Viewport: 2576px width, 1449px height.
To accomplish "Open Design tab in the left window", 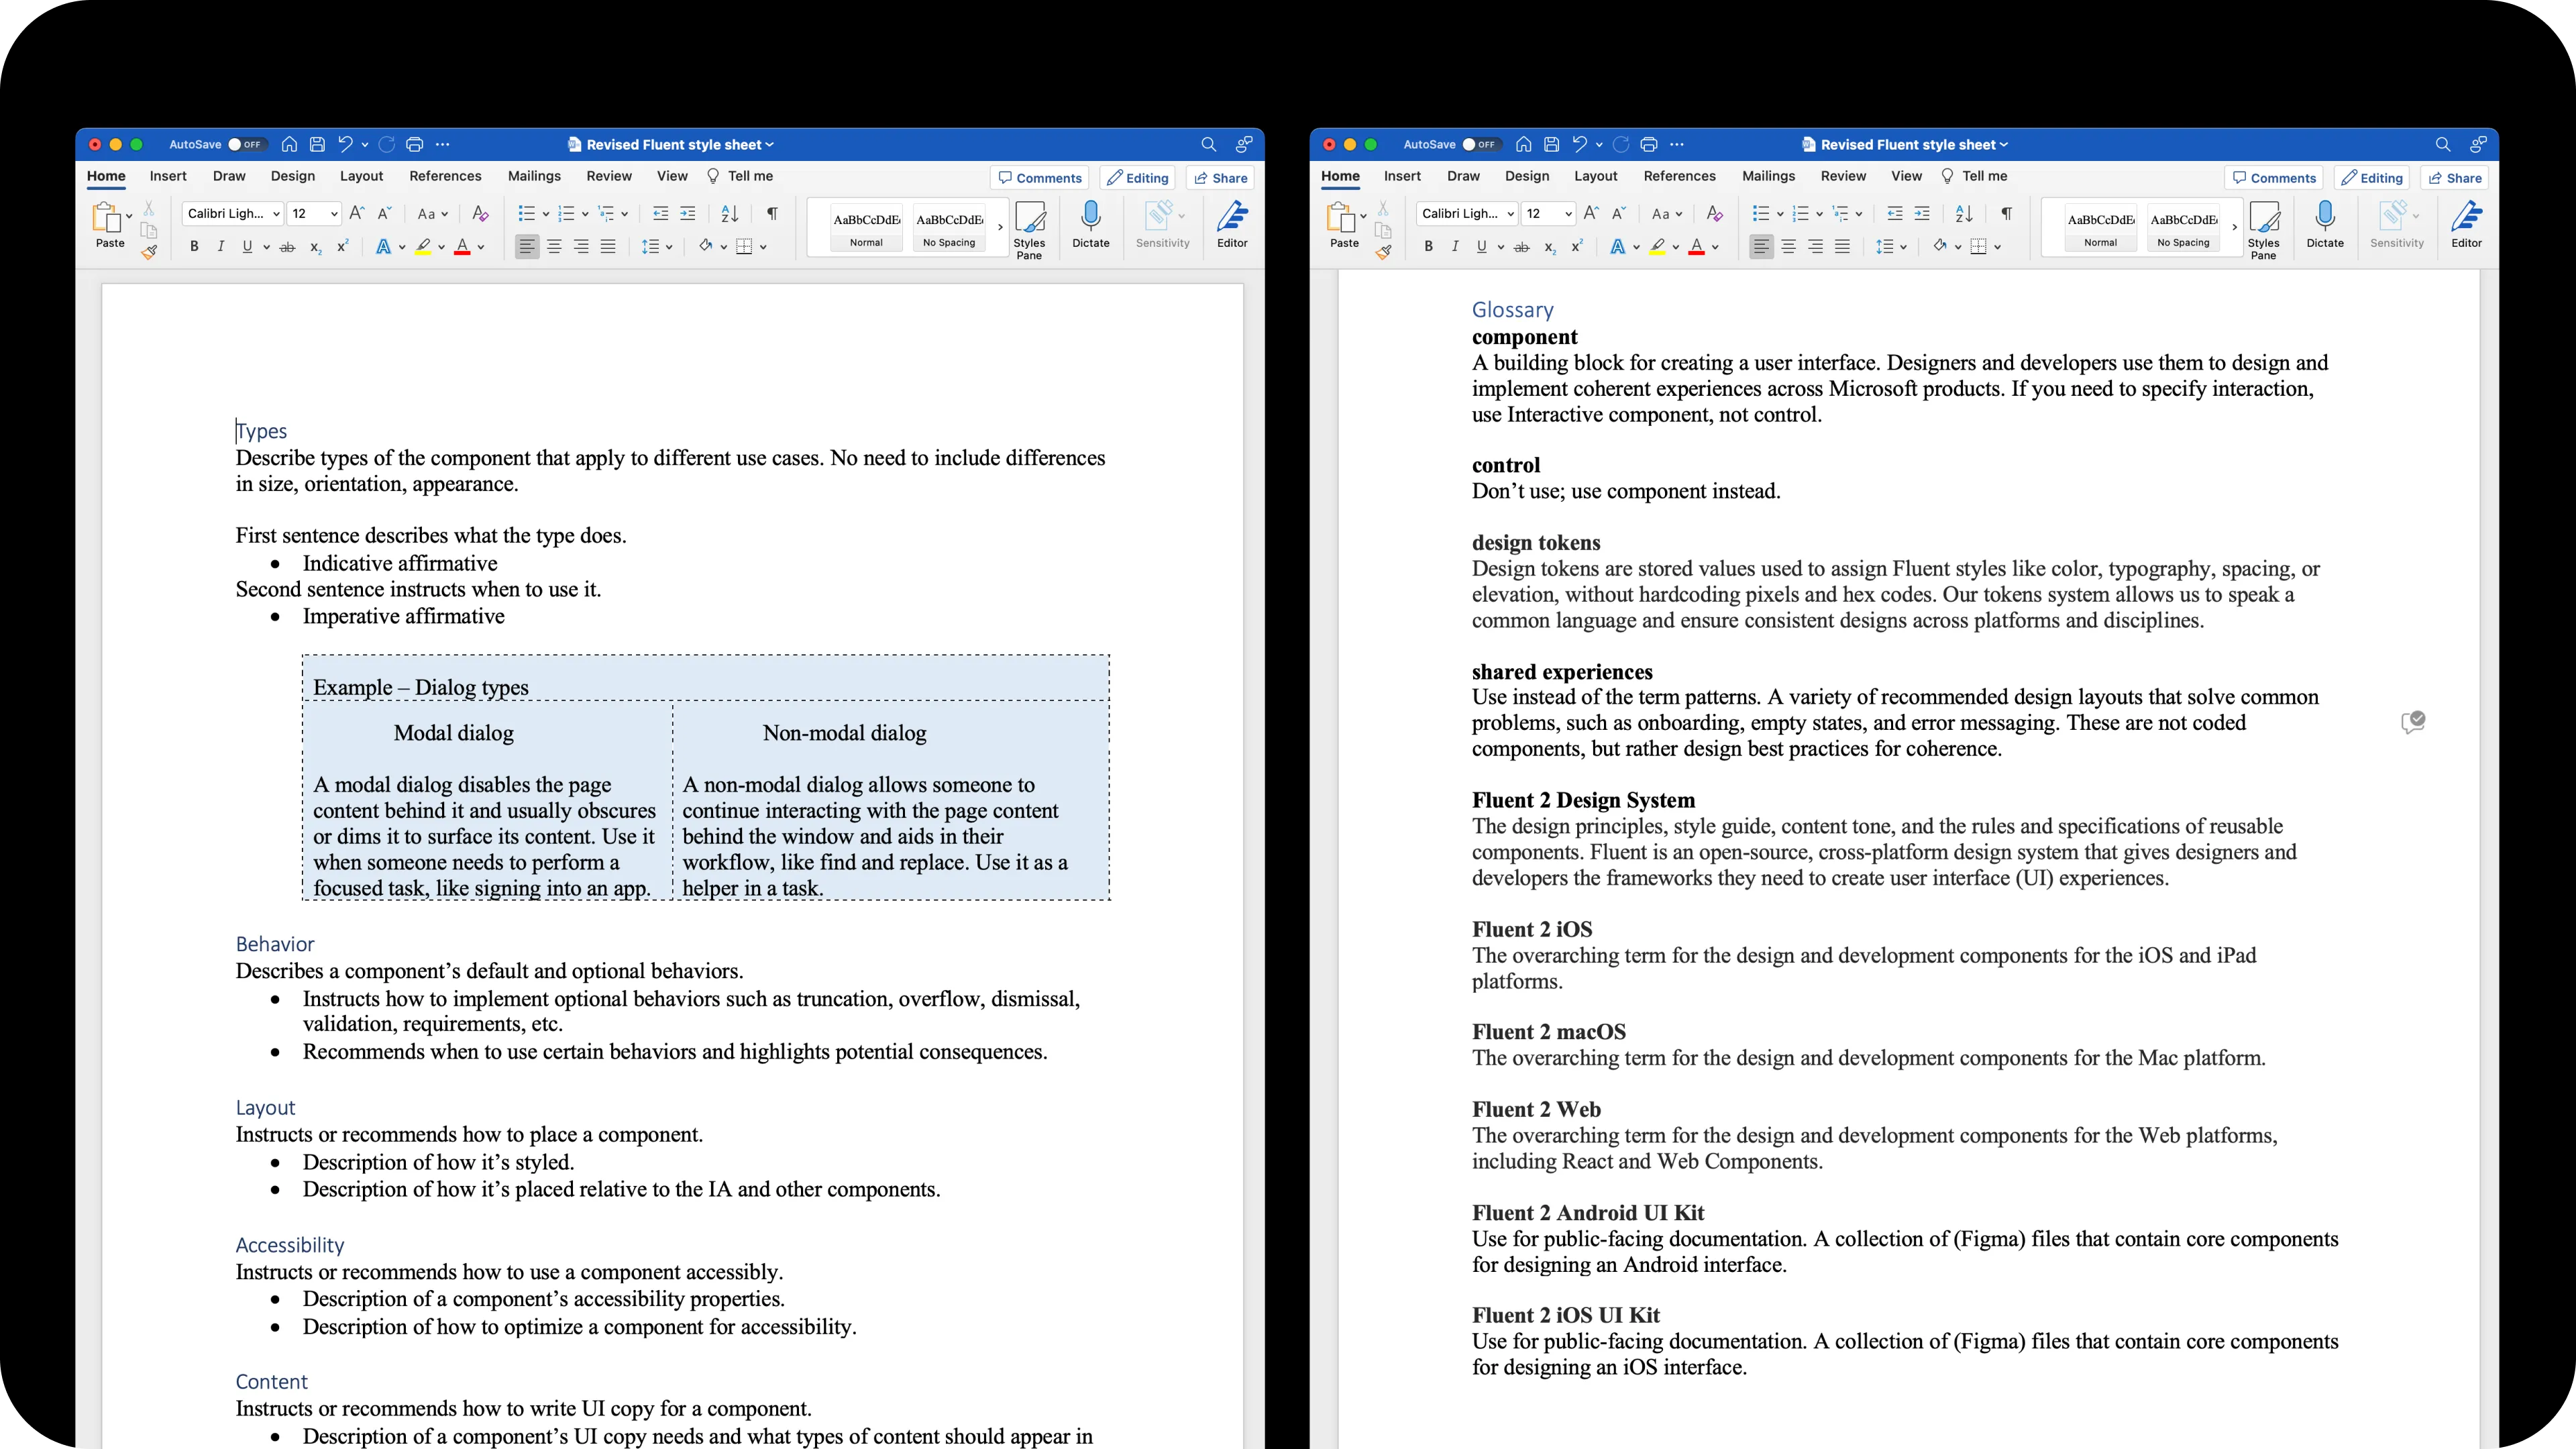I will click(292, 176).
